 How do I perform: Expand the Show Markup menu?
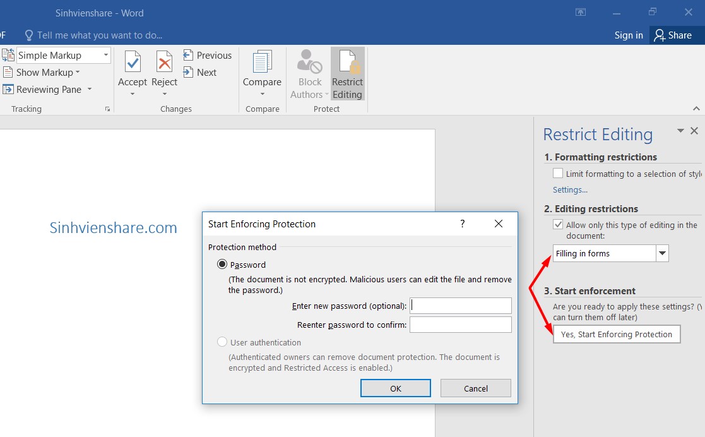(77, 73)
